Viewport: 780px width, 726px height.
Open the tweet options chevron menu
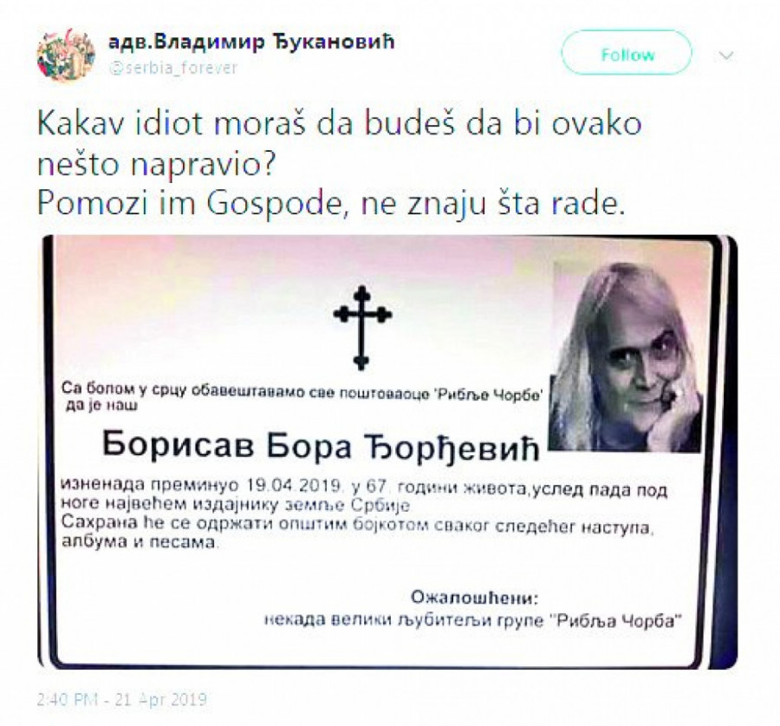point(726,55)
